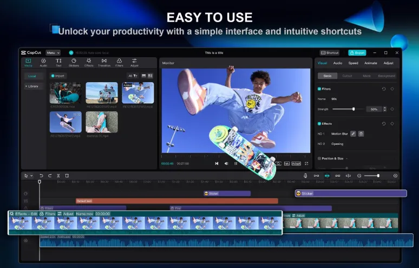Switch to the Adjust tab in properties
This screenshot has width=419, height=268.
click(x=388, y=63)
